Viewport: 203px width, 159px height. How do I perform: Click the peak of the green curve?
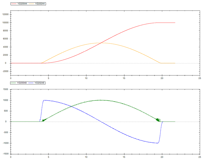[101, 100]
